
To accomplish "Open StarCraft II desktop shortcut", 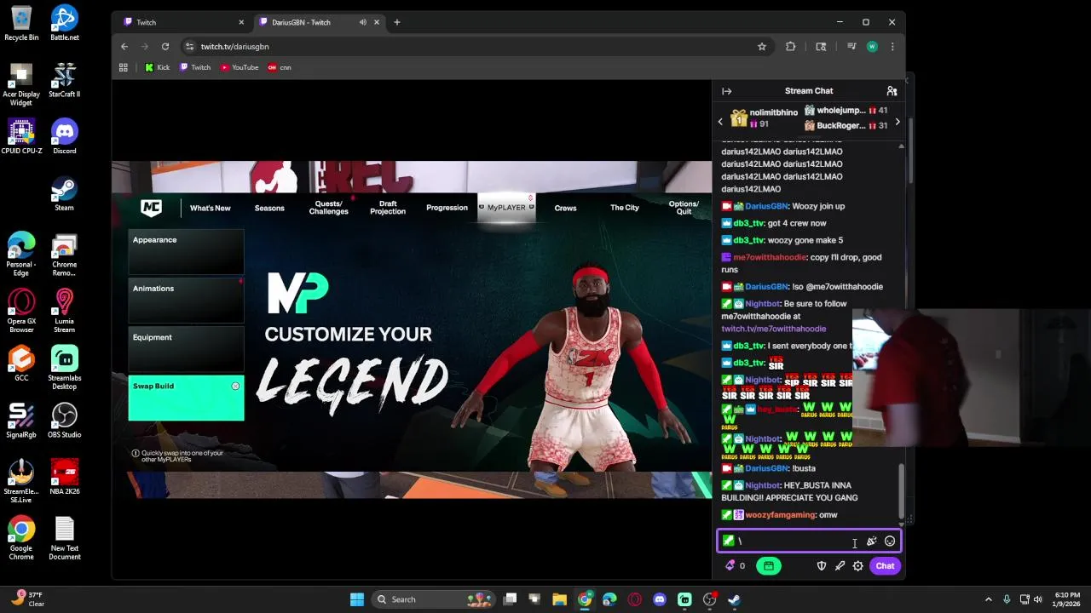I will coord(65,80).
